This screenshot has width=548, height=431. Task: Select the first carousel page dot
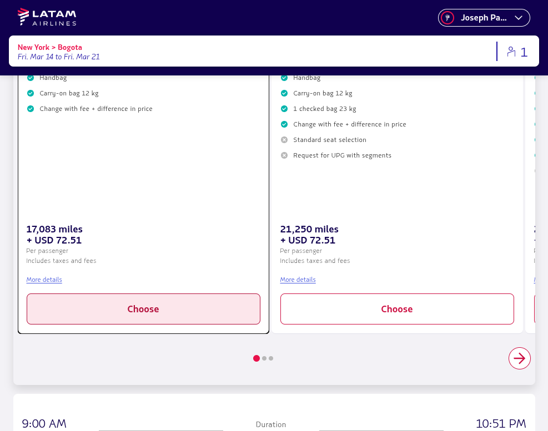click(257, 358)
